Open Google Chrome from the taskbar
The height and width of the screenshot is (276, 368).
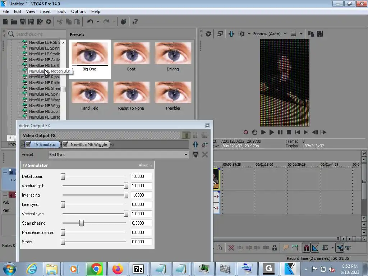coord(96,269)
